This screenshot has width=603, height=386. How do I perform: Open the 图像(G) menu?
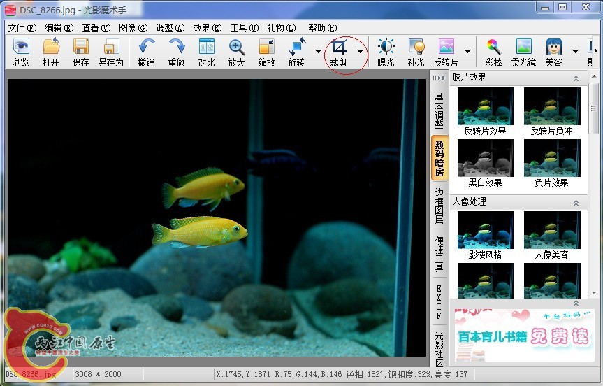[x=133, y=28]
